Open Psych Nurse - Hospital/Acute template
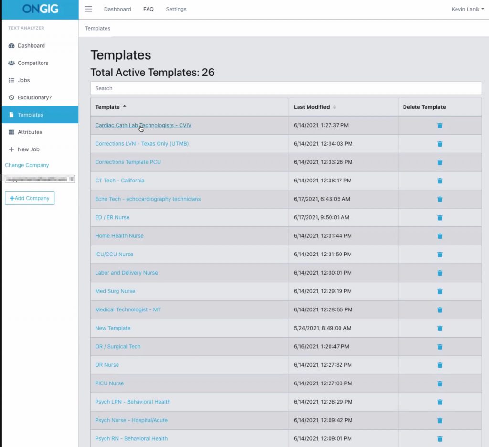Viewport: 489px width, 447px height. click(x=131, y=420)
